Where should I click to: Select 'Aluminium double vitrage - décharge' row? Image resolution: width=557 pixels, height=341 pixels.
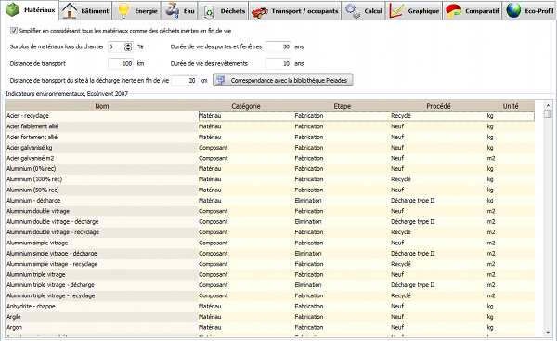[x=270, y=222]
